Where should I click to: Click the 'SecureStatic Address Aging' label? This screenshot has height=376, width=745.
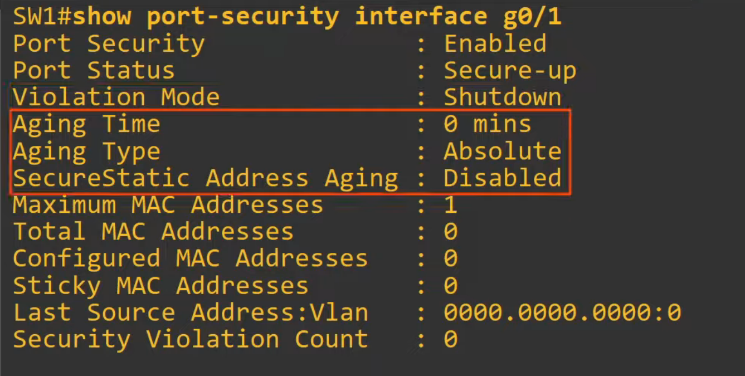205,178
